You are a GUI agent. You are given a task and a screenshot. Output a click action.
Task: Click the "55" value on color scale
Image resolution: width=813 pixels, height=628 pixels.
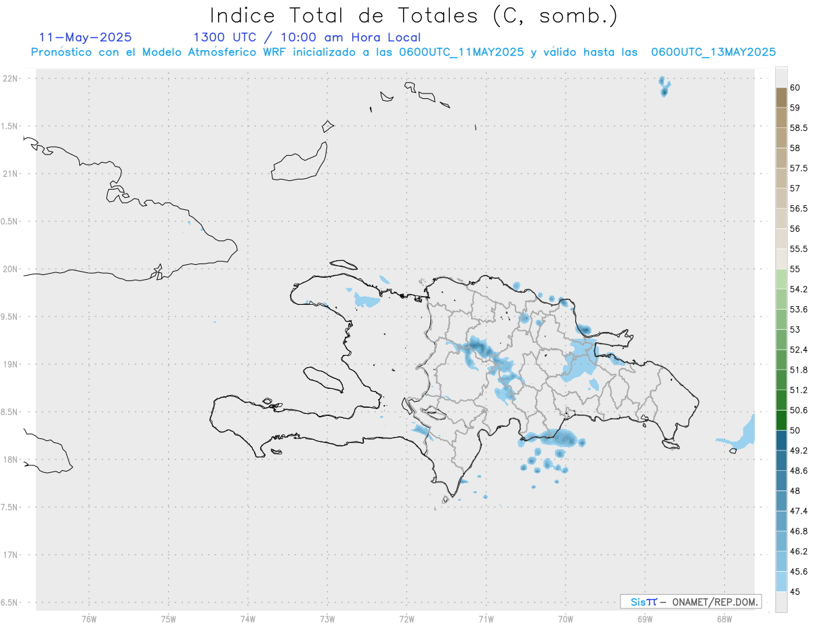pos(795,269)
